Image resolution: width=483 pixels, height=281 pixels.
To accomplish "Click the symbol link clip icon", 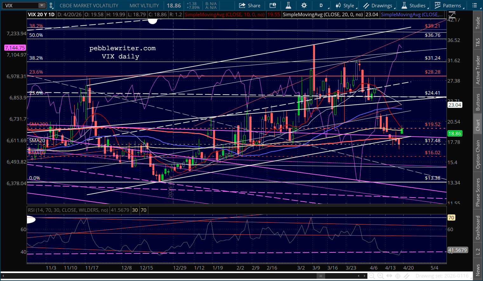I will point(51,5).
